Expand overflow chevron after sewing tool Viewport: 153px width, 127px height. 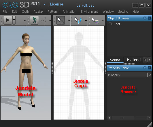pos(86,20)
